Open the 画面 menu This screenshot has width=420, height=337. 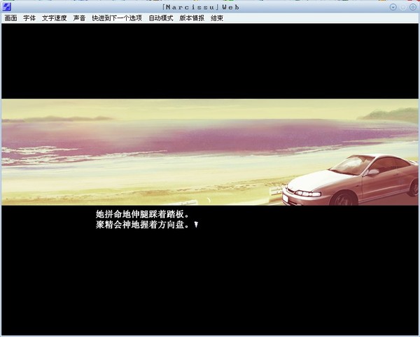pyautogui.click(x=10, y=18)
